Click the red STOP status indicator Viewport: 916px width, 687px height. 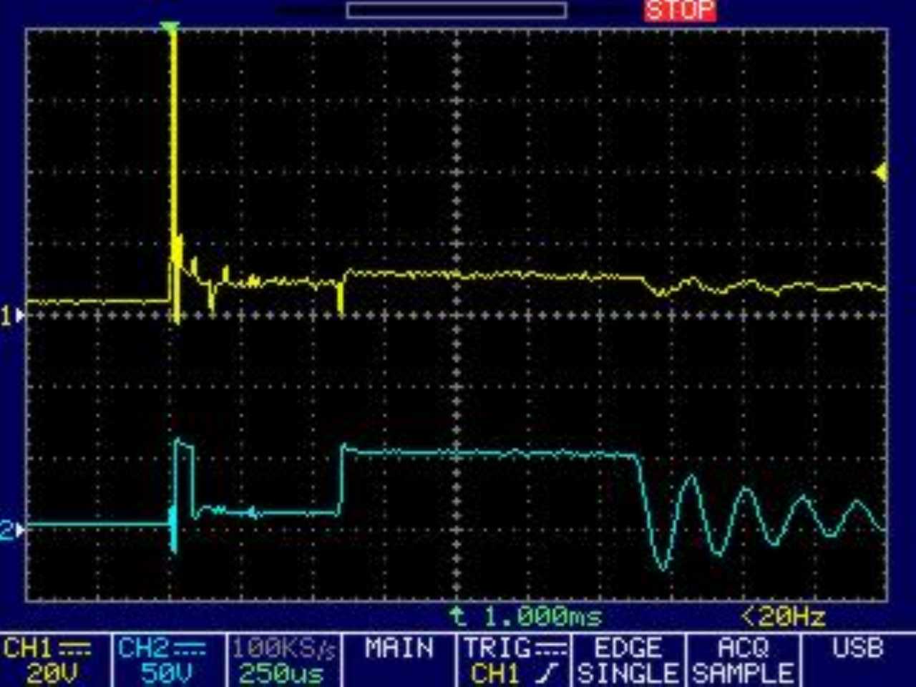(679, 10)
